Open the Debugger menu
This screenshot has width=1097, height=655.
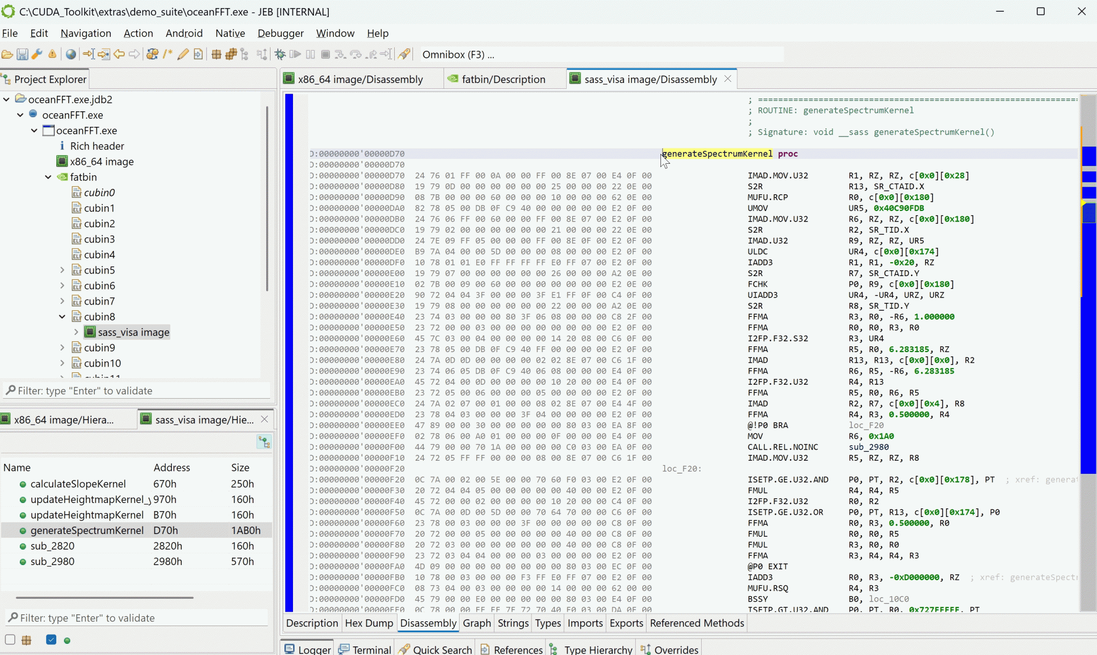(x=280, y=33)
